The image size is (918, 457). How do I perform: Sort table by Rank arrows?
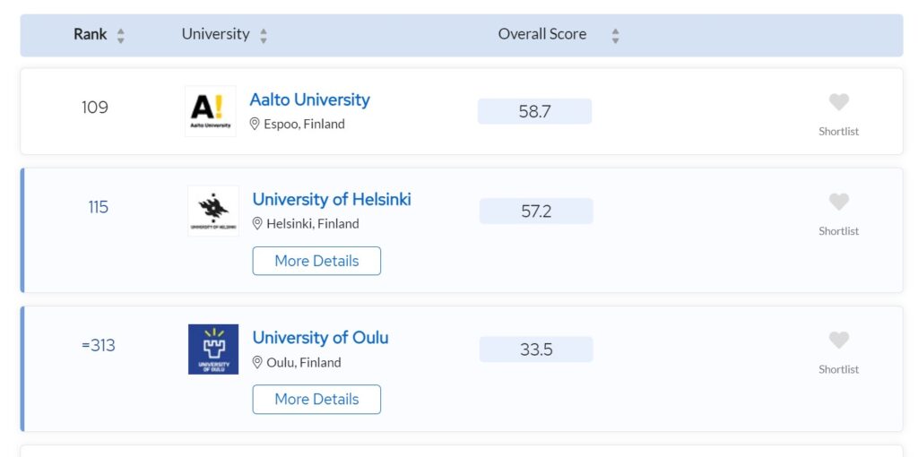[121, 36]
